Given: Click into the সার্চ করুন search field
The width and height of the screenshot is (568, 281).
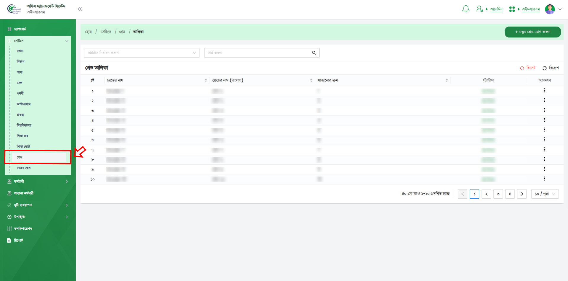Looking at the screenshot, I should pos(258,53).
